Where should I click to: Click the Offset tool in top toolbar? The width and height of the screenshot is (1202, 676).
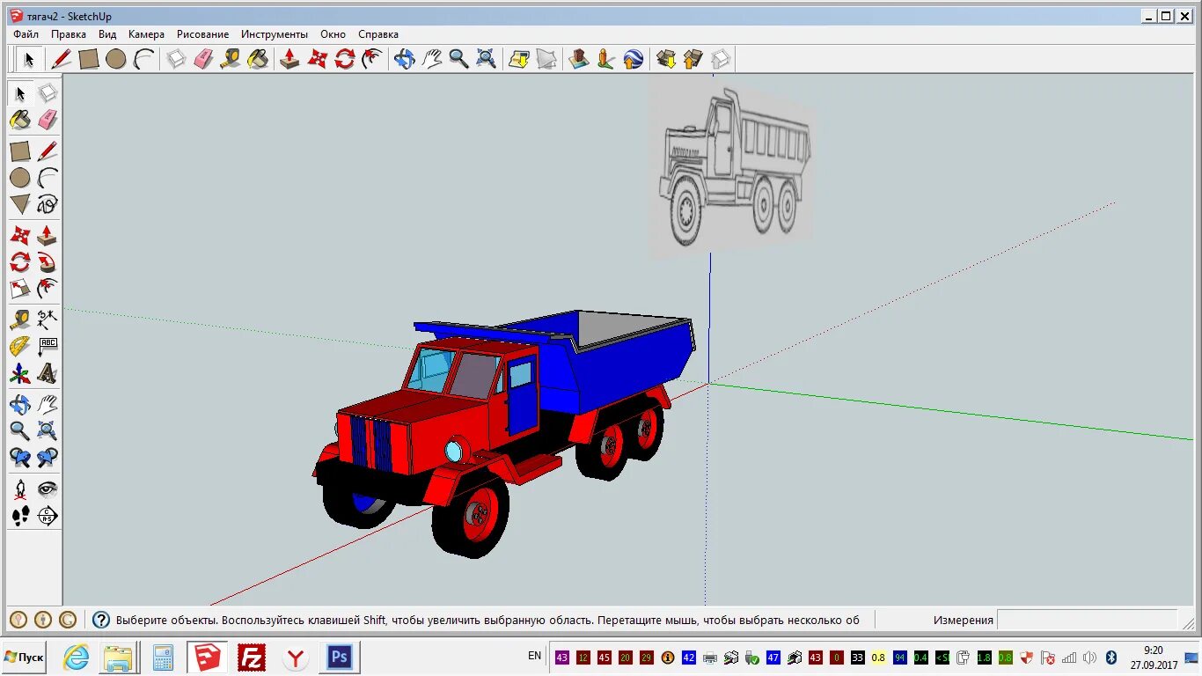[x=372, y=59]
